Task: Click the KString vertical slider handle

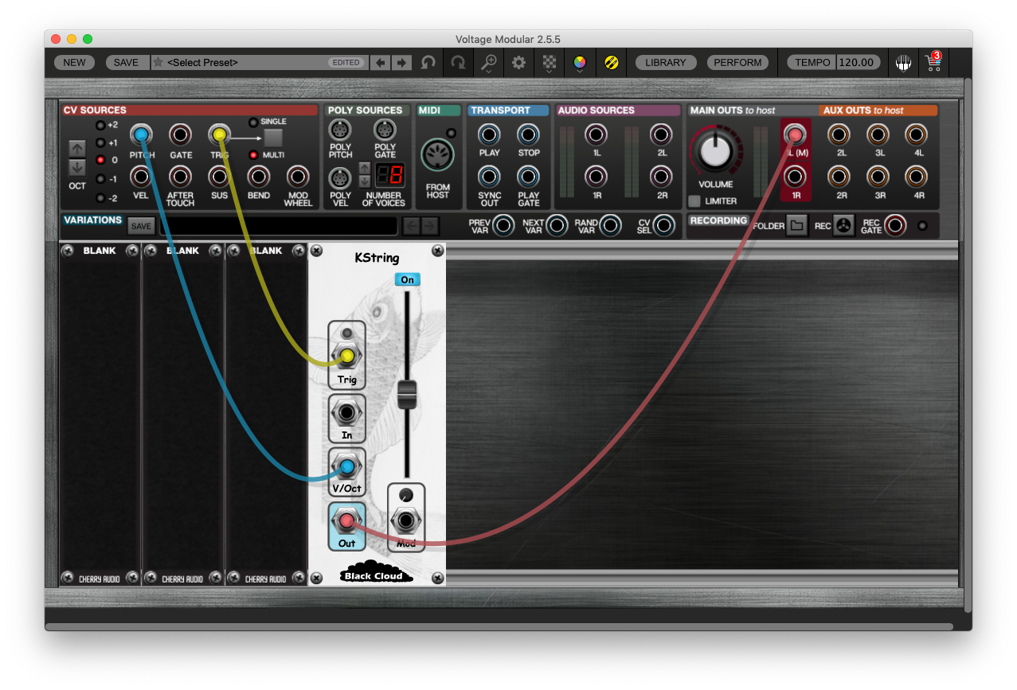Action: click(x=407, y=394)
